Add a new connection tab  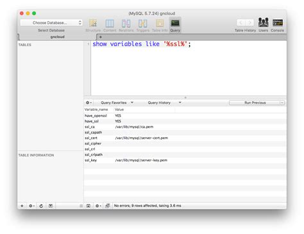click(101, 37)
